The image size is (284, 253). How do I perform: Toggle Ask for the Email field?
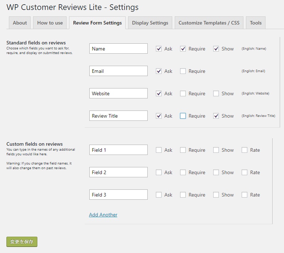[x=159, y=71]
